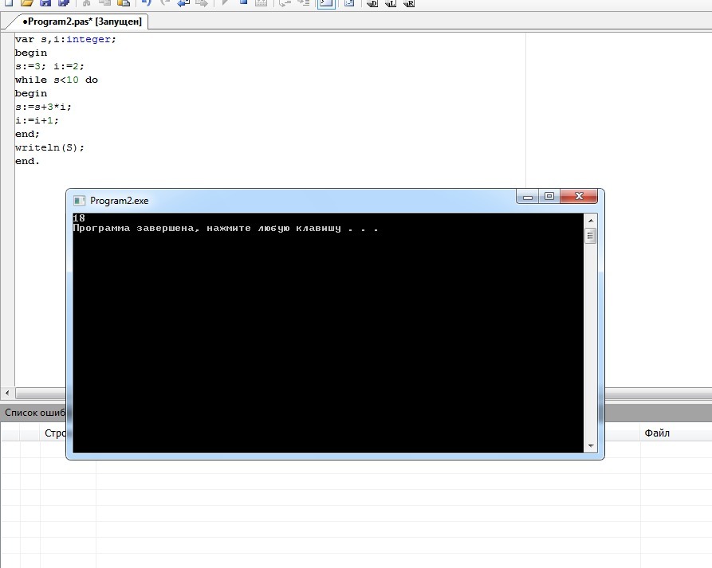
Task: Click the Save All double-floppy icon
Action: pyautogui.click(x=64, y=2)
